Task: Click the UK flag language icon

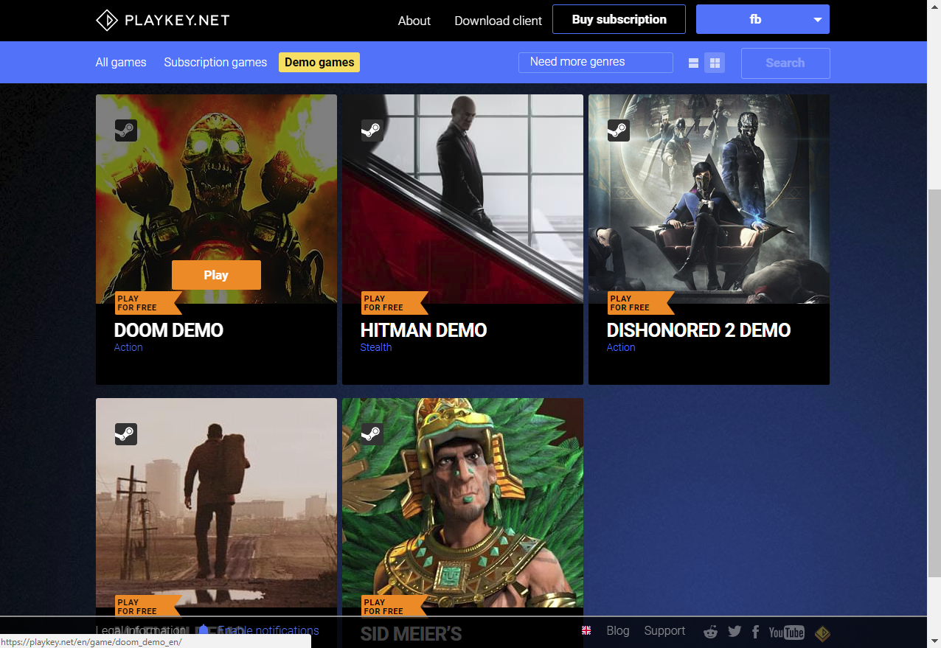Action: click(x=586, y=630)
